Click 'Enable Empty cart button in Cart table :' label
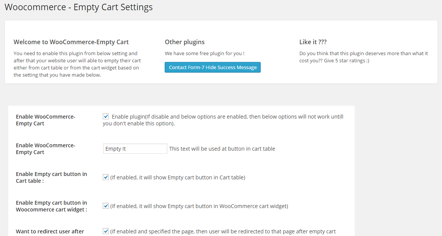This screenshot has height=236, width=442. pyautogui.click(x=51, y=177)
